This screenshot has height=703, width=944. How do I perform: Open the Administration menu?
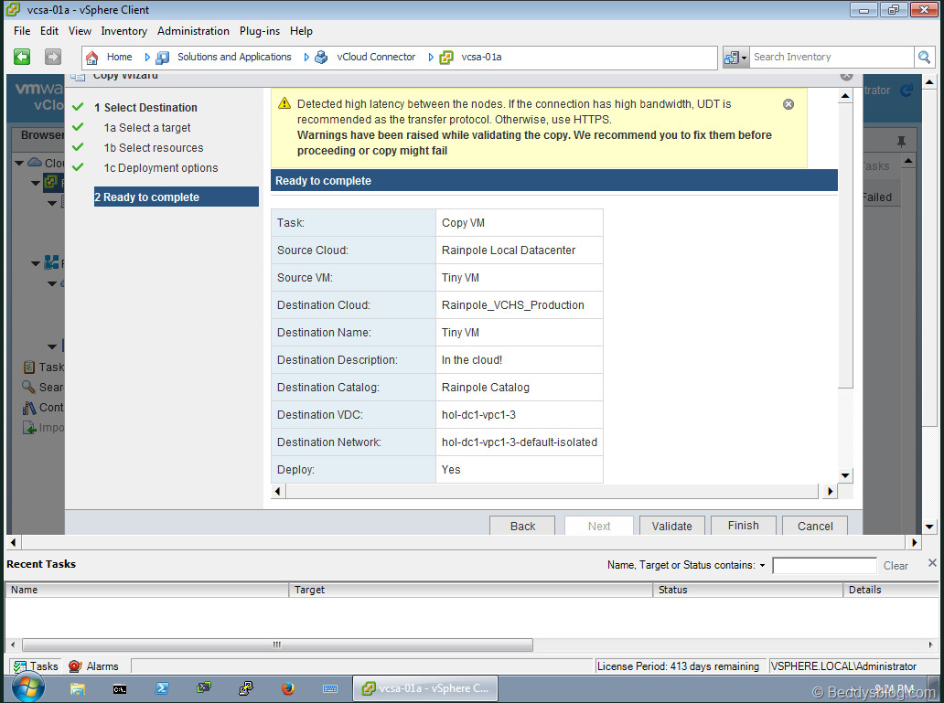[193, 31]
